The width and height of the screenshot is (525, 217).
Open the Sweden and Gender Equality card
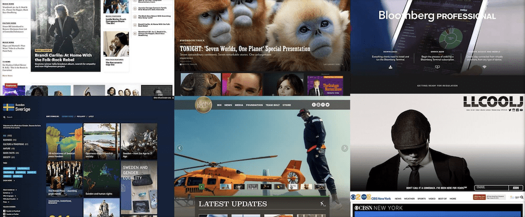click(139, 188)
